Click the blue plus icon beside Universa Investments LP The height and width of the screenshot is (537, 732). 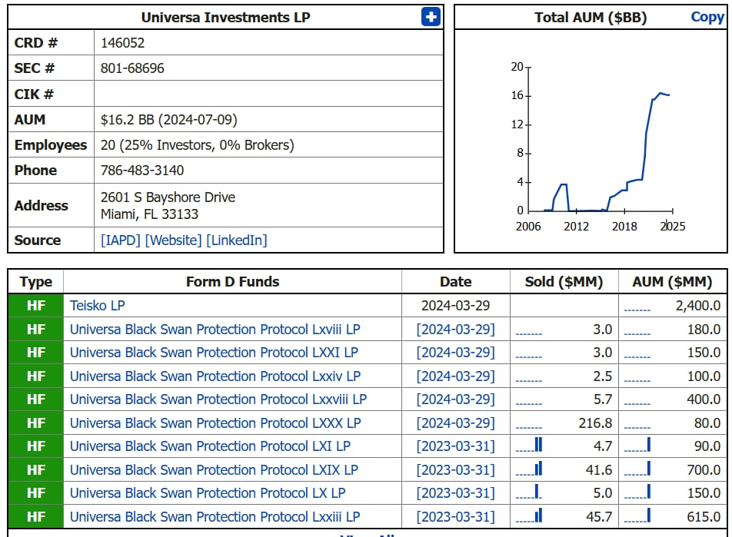pyautogui.click(x=431, y=17)
